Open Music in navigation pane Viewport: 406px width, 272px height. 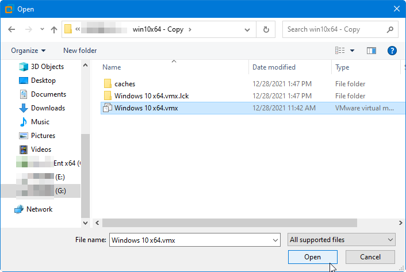(x=40, y=122)
